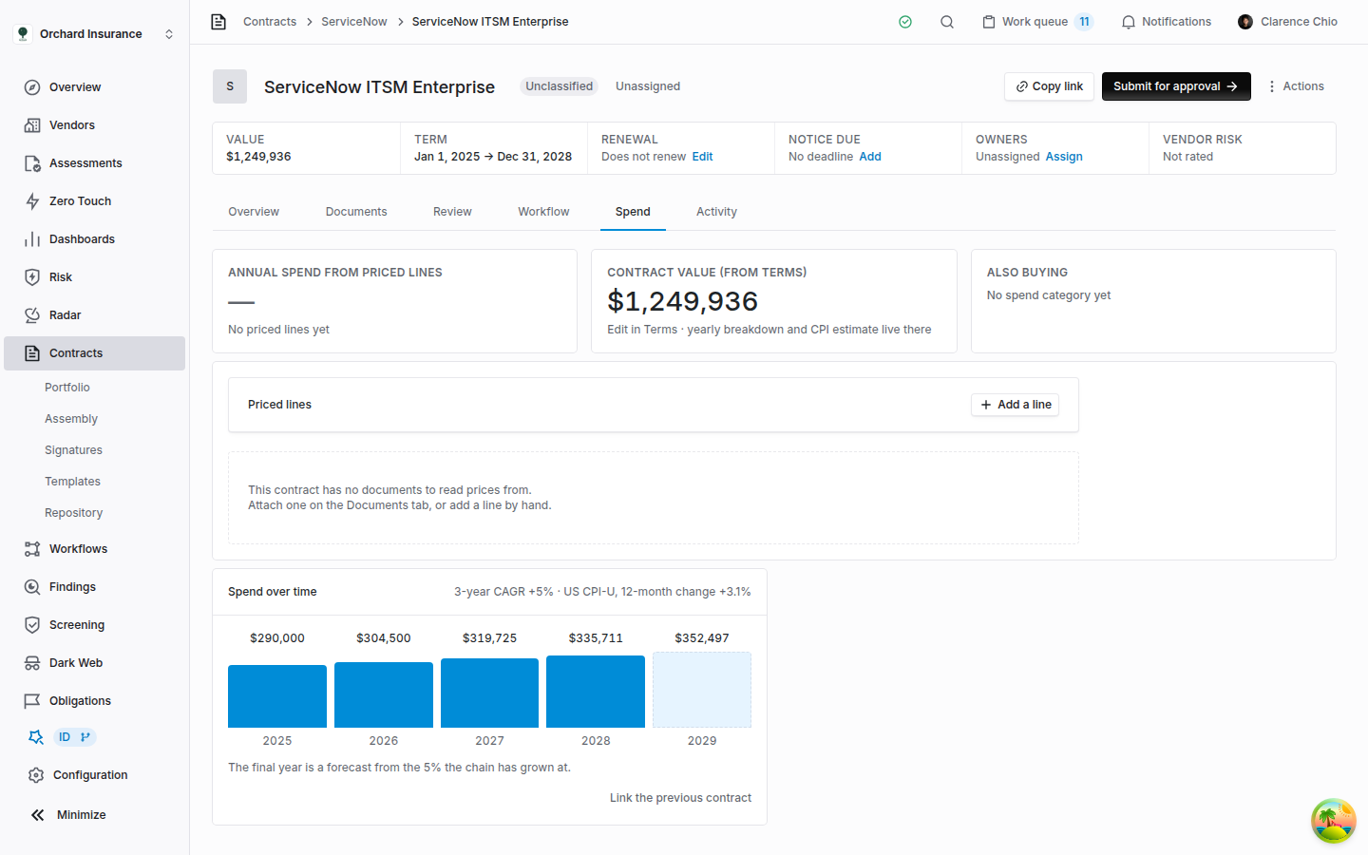Open the Dark Web spy icon

pos(32,663)
